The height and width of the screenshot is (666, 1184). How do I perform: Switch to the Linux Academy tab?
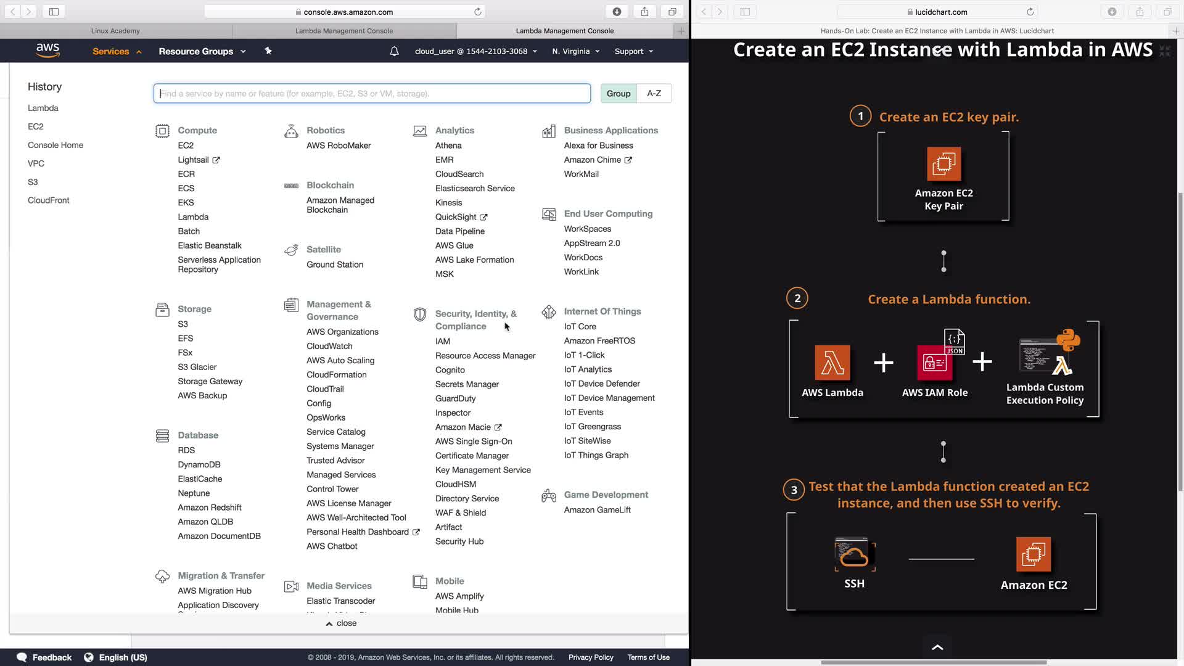115,31
